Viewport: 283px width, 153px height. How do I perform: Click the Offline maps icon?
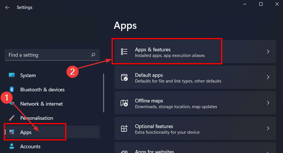click(x=124, y=103)
